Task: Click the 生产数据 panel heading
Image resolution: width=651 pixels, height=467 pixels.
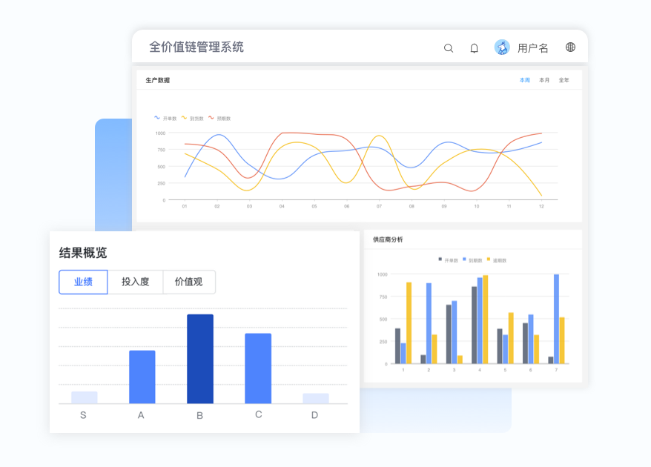Action: click(x=158, y=80)
